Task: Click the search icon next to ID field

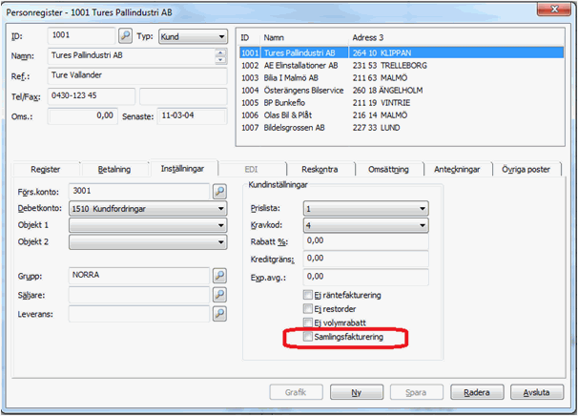Action: 125,36
